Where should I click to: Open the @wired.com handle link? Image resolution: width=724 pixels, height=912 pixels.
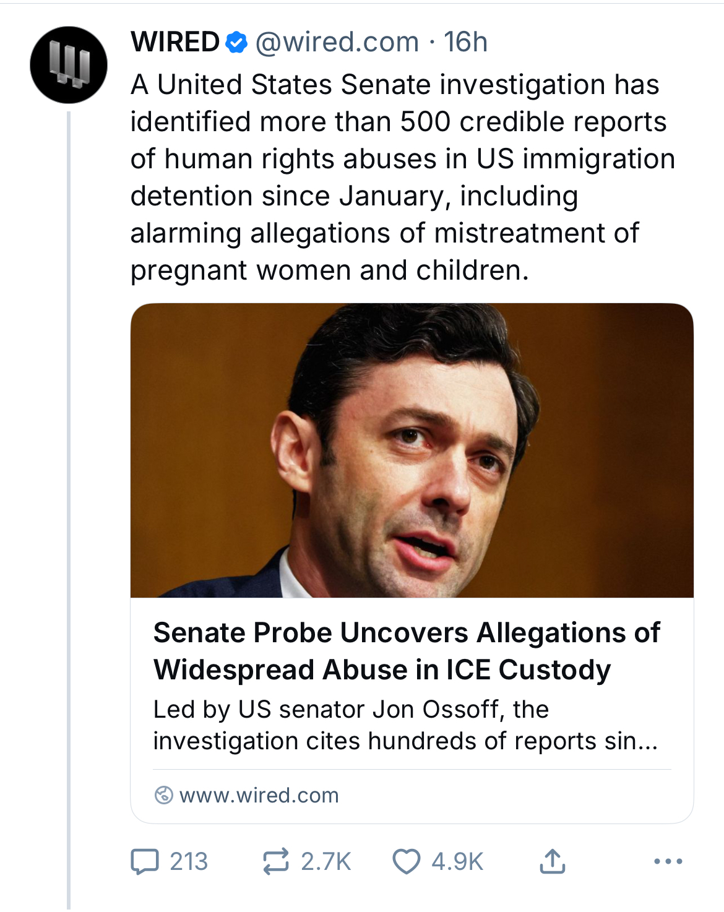337,43
